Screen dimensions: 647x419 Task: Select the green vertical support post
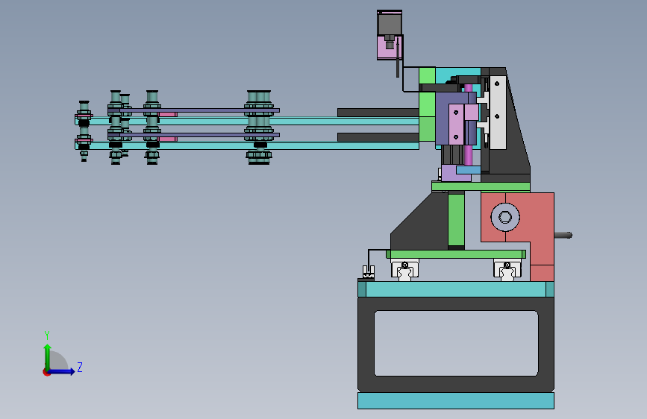click(456, 219)
